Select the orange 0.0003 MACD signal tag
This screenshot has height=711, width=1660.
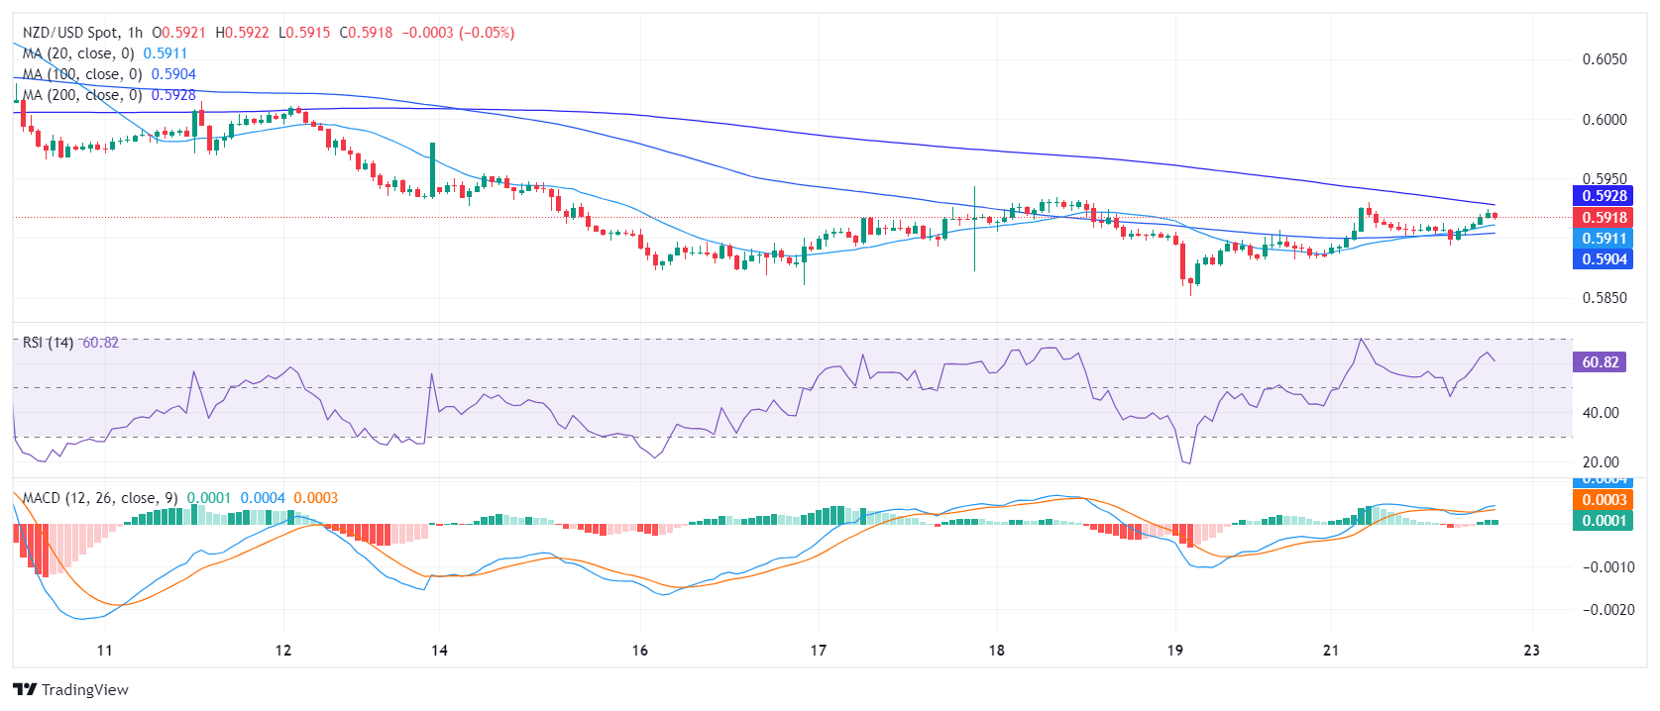tap(1603, 500)
